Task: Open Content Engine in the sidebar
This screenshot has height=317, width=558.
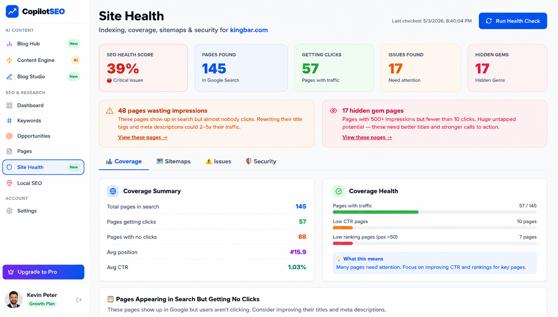Action: click(x=43, y=60)
